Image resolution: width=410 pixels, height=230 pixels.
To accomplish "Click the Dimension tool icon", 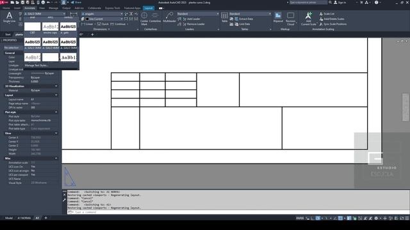I will coord(74,14).
